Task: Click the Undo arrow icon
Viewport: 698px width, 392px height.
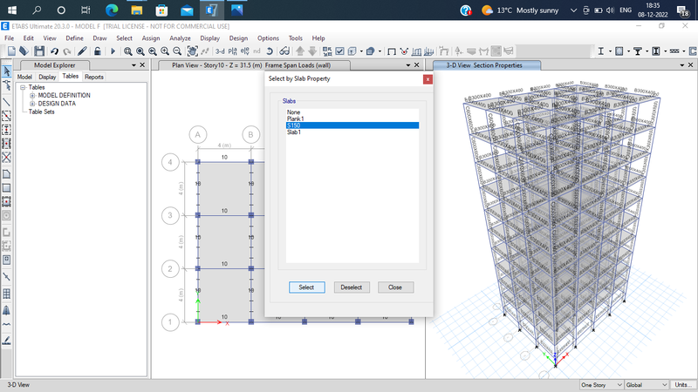Action: (x=54, y=51)
